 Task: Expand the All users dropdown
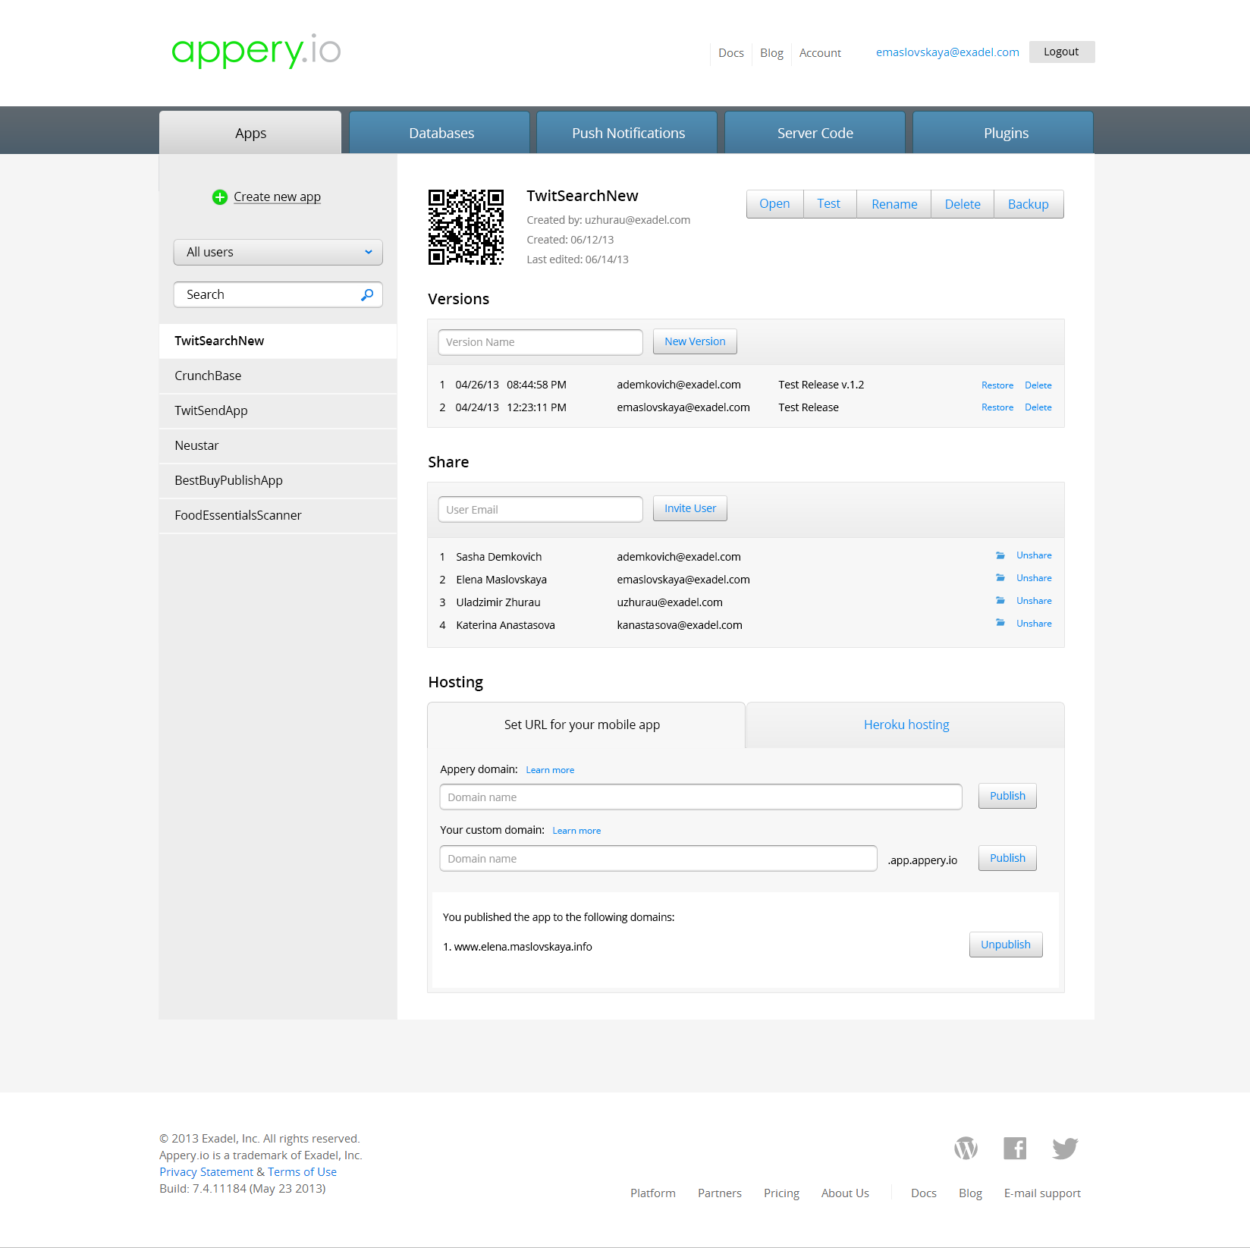[x=278, y=253]
